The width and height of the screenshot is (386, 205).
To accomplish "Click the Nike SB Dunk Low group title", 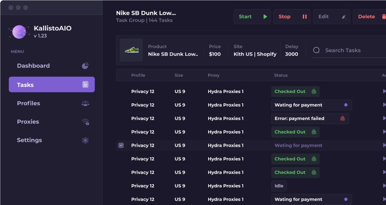I will click(146, 13).
